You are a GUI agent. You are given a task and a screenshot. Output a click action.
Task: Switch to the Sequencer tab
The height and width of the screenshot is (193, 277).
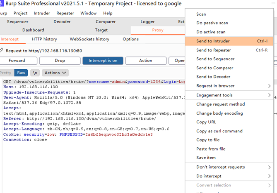pyautogui.click(x=18, y=21)
